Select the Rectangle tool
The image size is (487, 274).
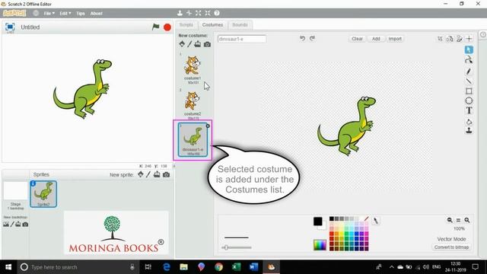coord(469,91)
